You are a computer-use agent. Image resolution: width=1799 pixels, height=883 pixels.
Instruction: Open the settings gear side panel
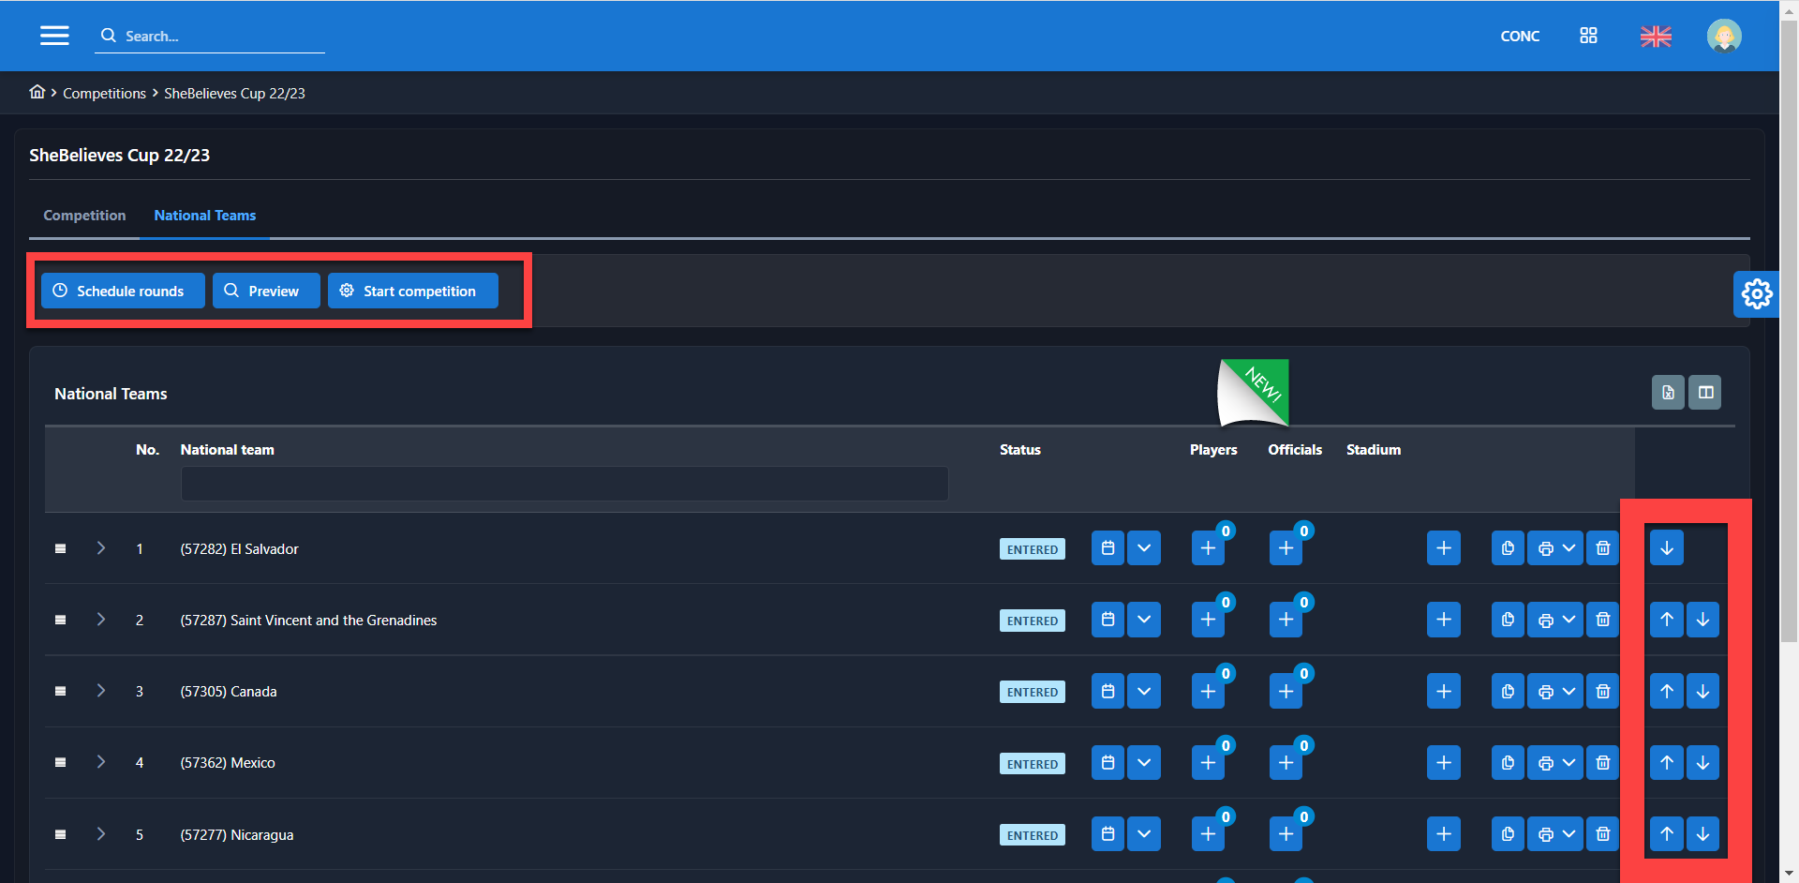1756,294
